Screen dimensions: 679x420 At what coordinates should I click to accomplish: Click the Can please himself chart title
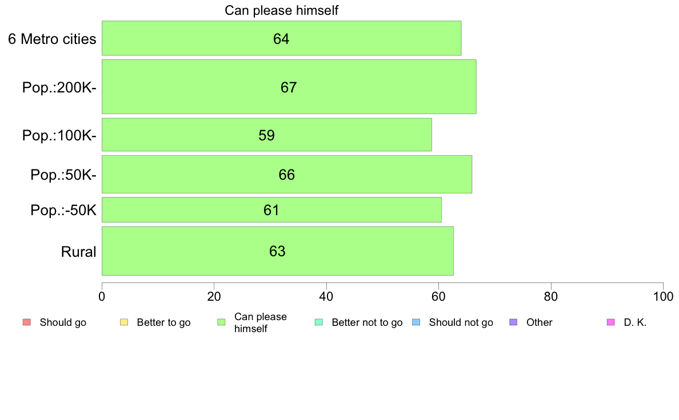[x=282, y=10]
